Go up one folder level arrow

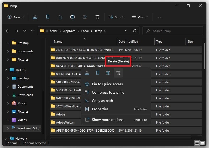pyautogui.click(x=32, y=31)
